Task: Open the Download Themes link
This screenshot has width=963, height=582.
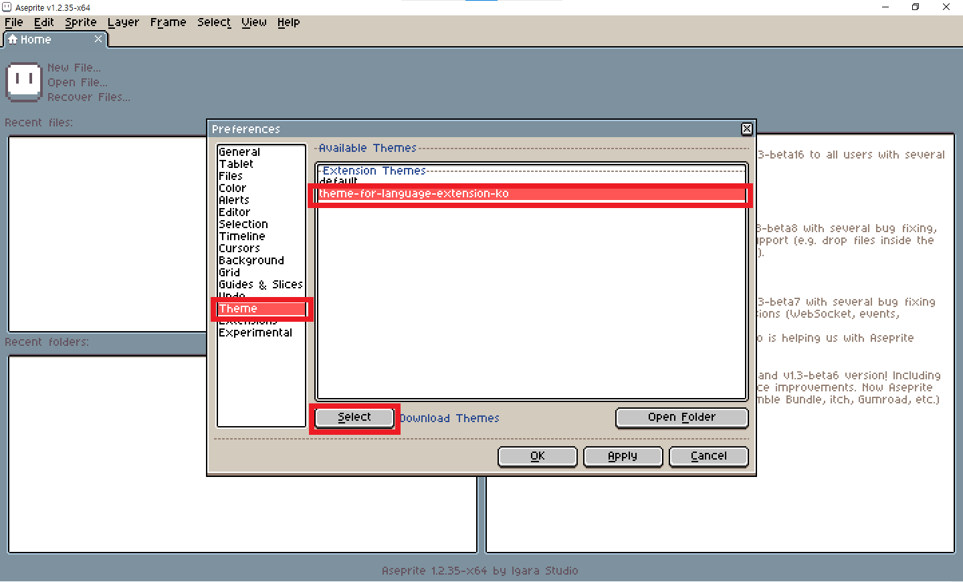Action: pos(449,418)
